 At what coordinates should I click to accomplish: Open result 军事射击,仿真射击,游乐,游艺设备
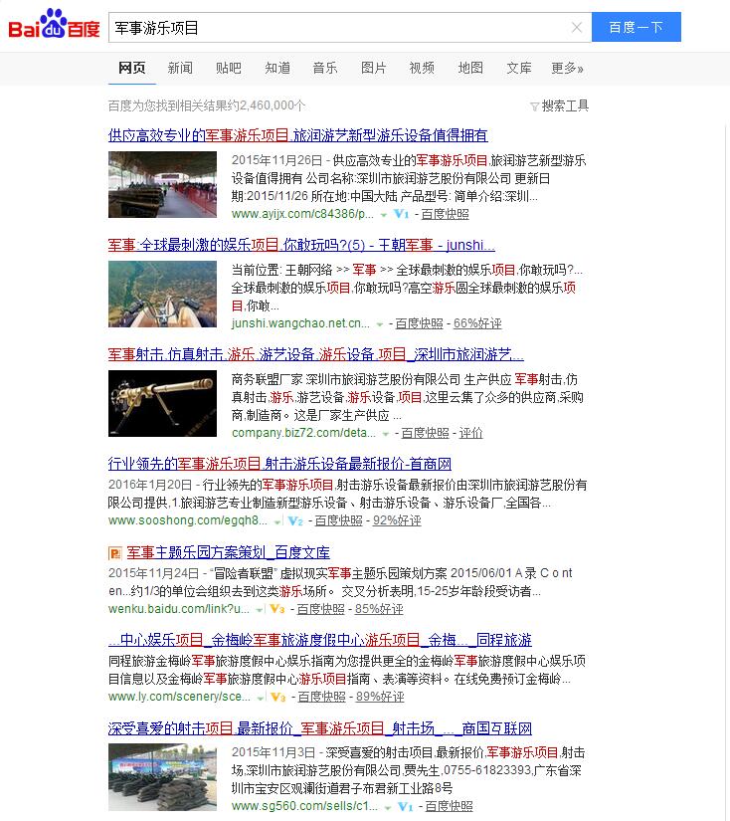[x=315, y=354]
